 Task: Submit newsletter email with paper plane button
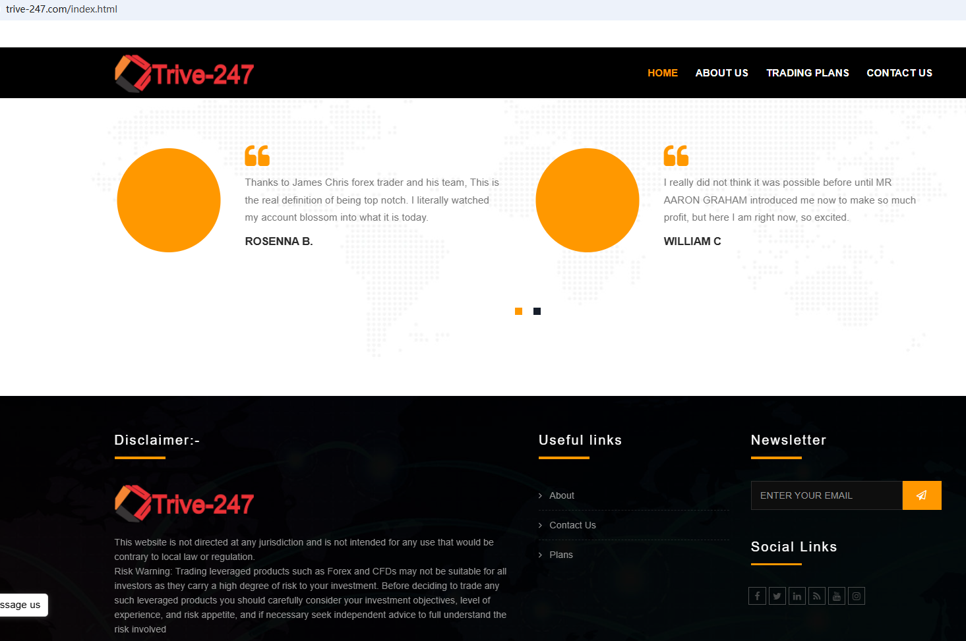click(x=922, y=495)
